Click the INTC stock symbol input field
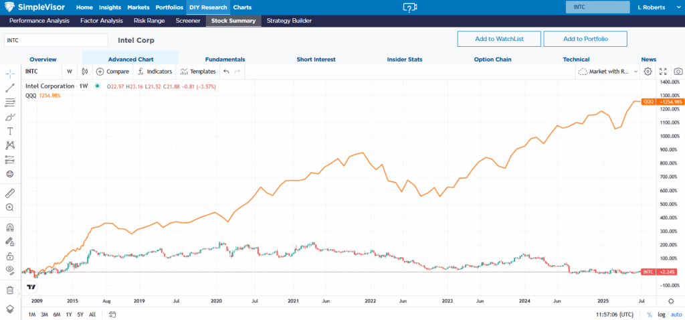The width and height of the screenshot is (685, 320). (x=56, y=40)
